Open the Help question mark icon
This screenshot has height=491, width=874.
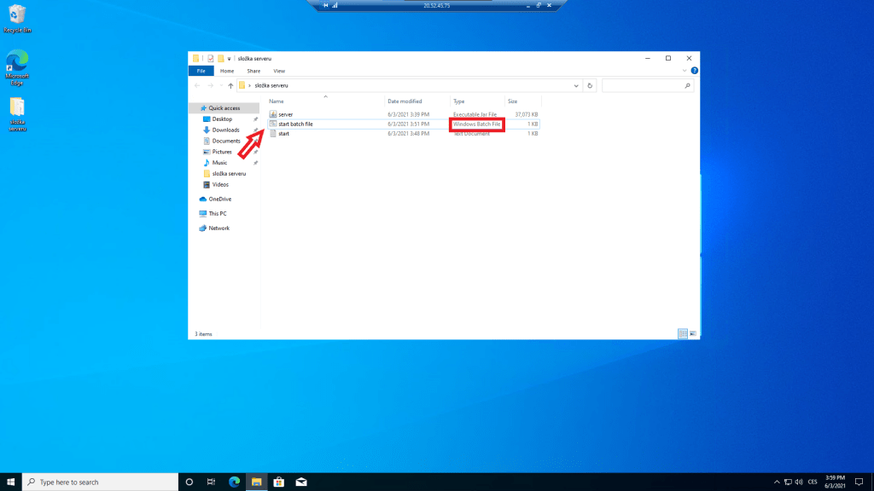coord(694,71)
